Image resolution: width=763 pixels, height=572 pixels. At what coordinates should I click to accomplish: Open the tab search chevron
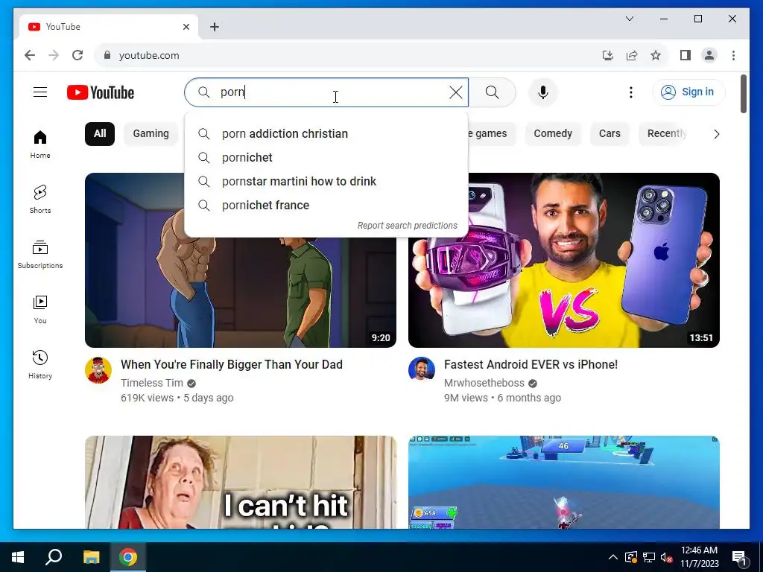[629, 19]
